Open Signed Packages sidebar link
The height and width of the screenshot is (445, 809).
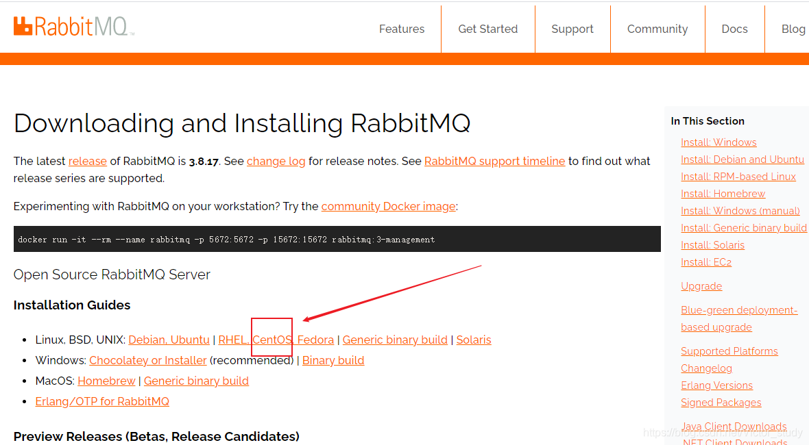click(x=721, y=403)
